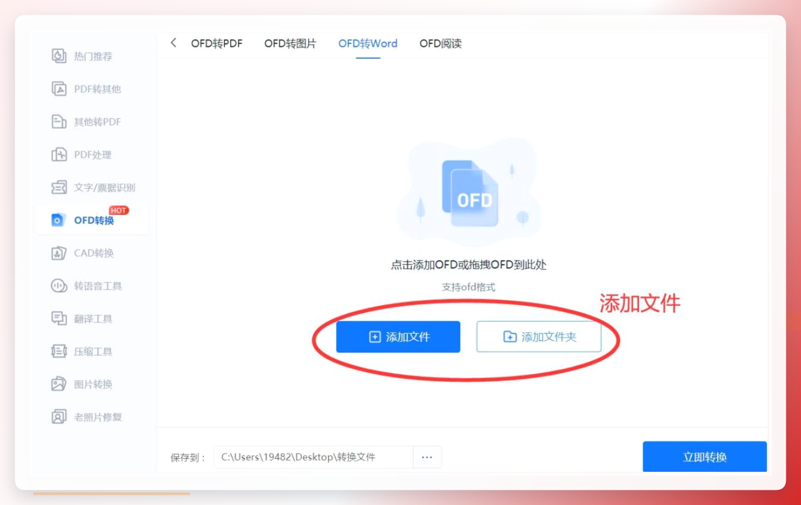
Task: Open the 其他转PDF menu label
Action: [97, 122]
